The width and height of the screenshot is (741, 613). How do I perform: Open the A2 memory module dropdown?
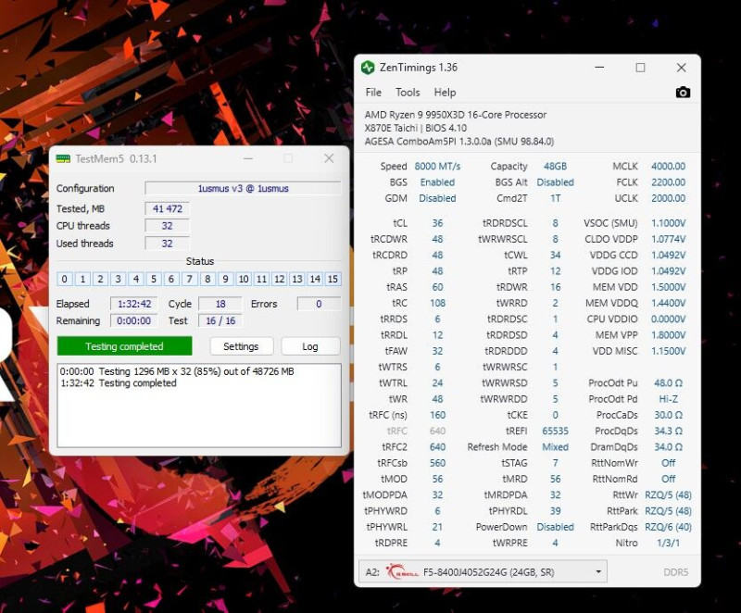[x=483, y=572]
